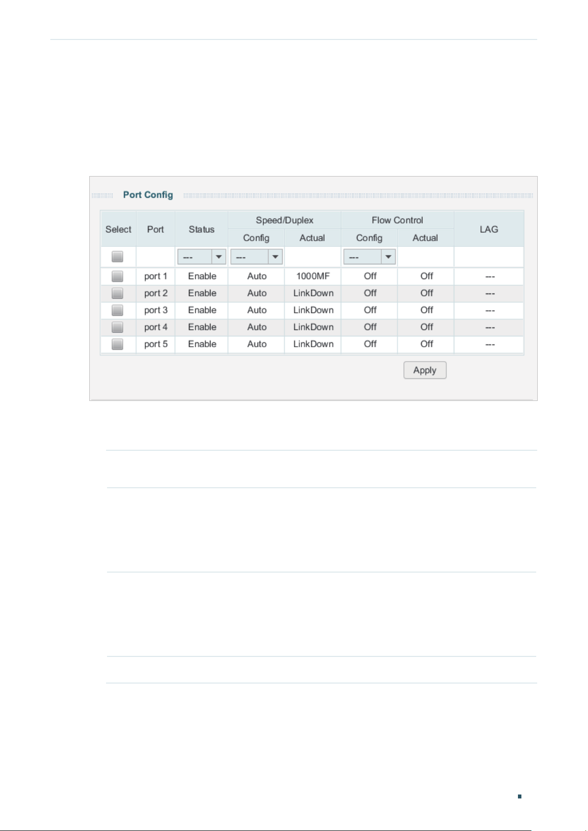The width and height of the screenshot is (588, 831).
Task: Click the LAG value for port 1
Action: (490, 277)
